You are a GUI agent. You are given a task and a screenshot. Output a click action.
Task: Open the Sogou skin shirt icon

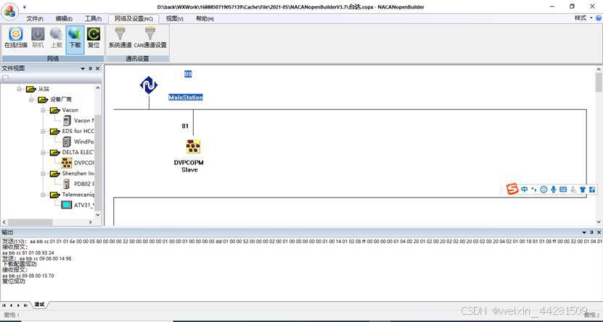coord(583,190)
